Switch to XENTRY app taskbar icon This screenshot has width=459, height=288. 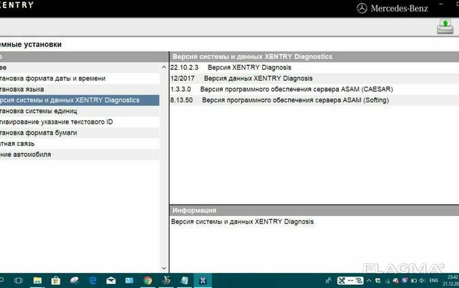click(x=202, y=280)
